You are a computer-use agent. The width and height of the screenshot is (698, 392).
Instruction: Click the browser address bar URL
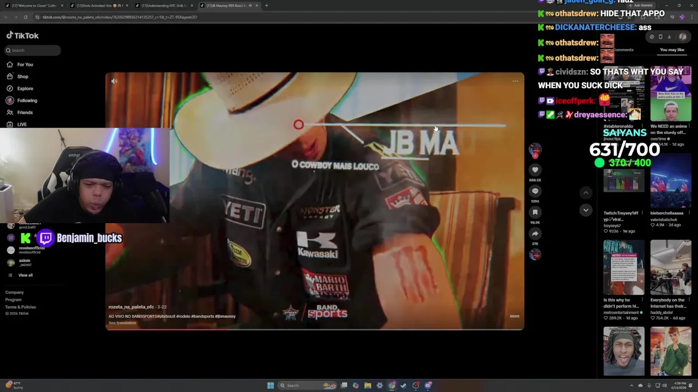(x=119, y=17)
